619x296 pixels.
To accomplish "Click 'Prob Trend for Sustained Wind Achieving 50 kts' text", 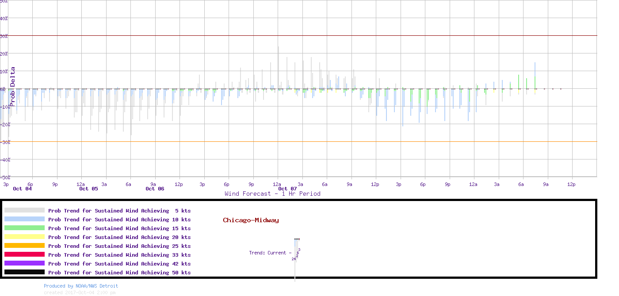I will 119,273.
